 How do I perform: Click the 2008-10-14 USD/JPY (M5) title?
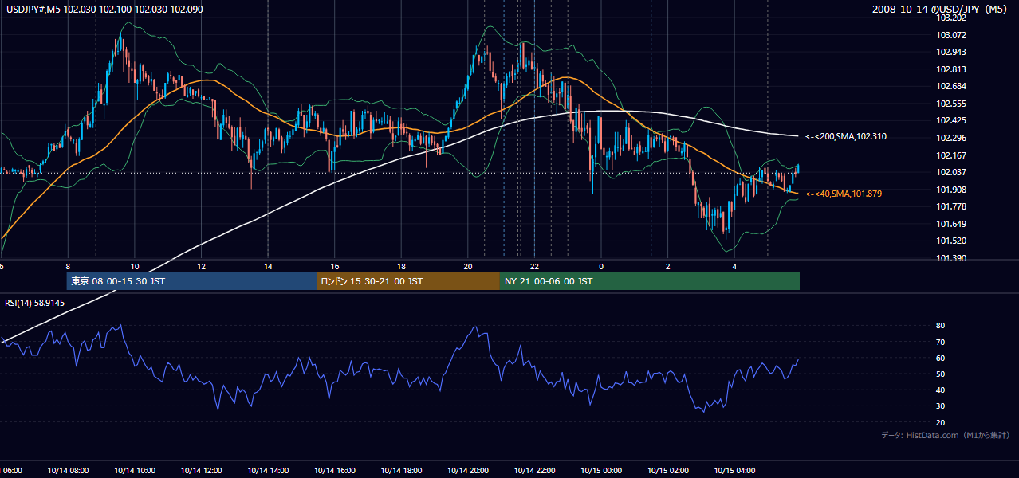940,10
